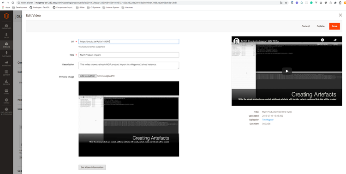Click the upload date '2019-07-19 13:13:36Z'
This screenshot has height=174, width=346.
click(273, 116)
